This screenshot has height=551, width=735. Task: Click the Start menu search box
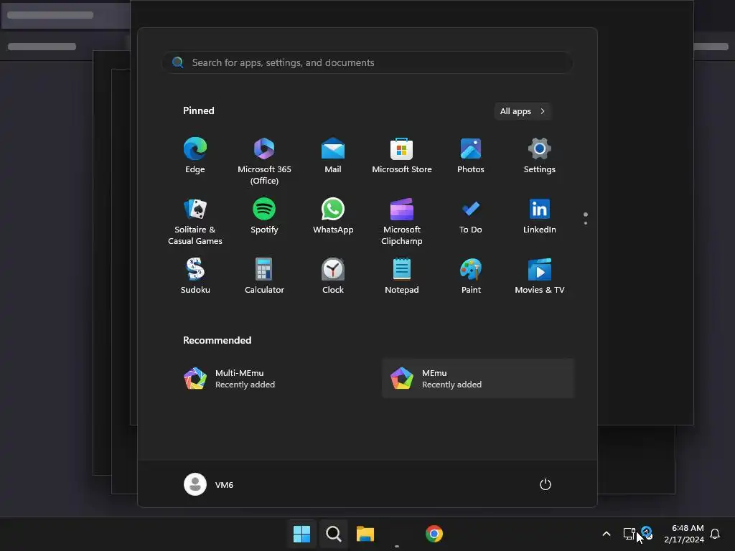click(x=367, y=62)
